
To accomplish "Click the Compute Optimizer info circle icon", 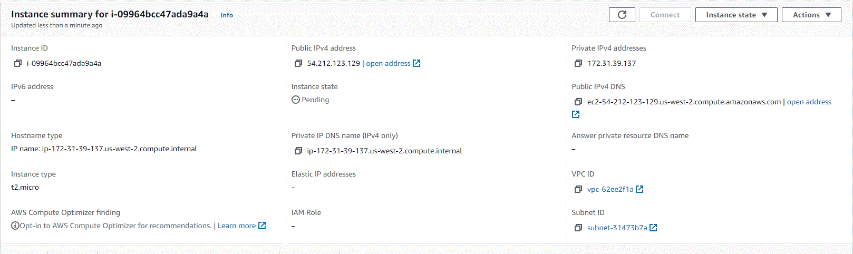I will point(15,226).
